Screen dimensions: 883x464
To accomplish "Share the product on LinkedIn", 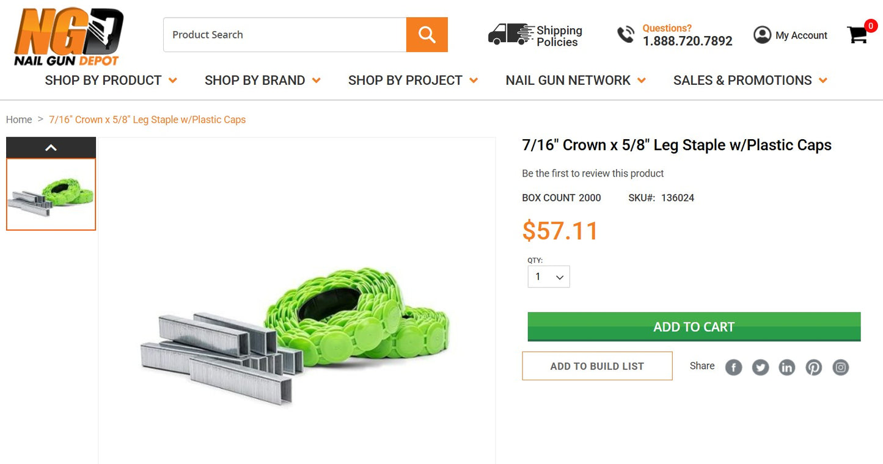I will pyautogui.click(x=786, y=367).
